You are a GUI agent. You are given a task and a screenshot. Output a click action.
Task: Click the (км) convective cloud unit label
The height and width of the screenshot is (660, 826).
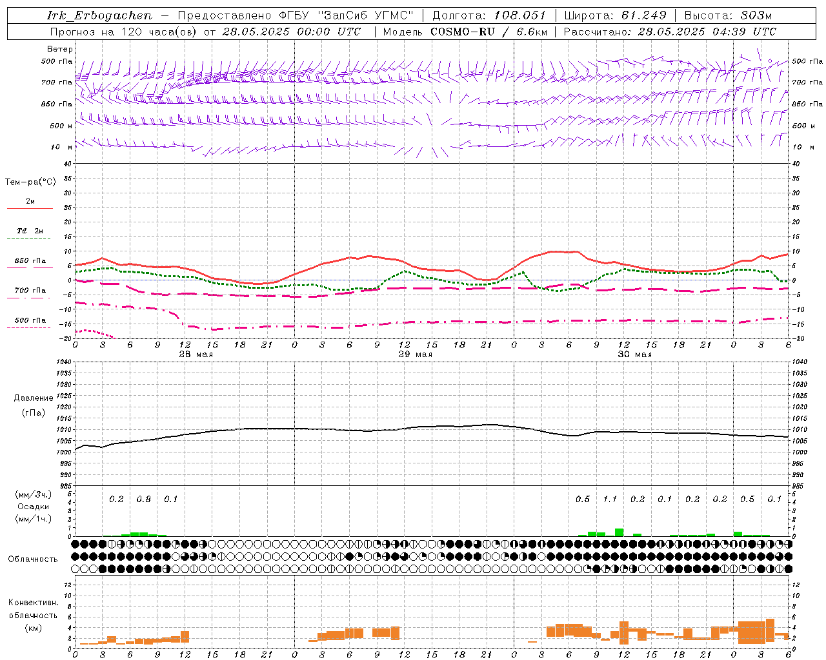tap(33, 628)
